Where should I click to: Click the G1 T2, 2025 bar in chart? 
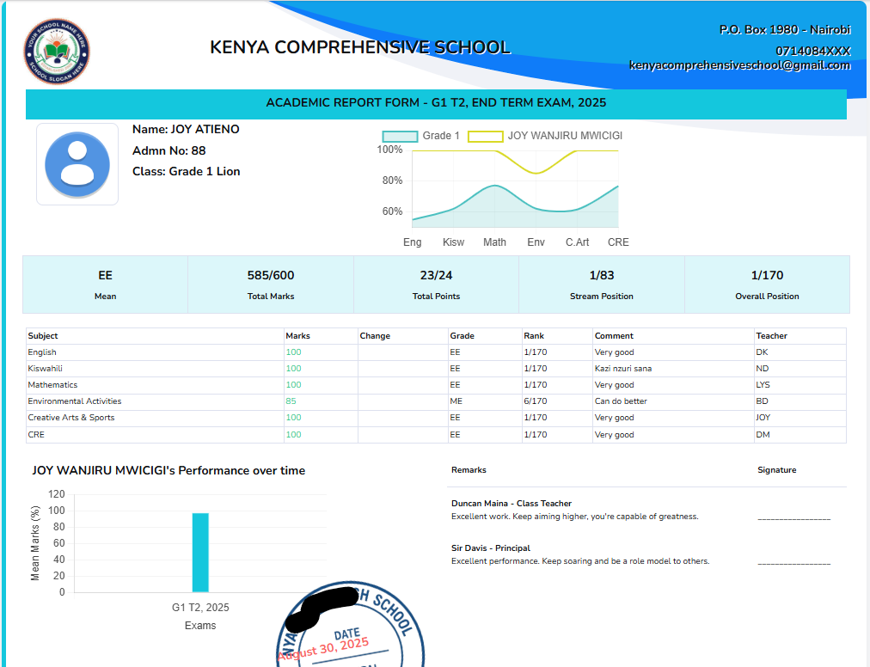(200, 552)
